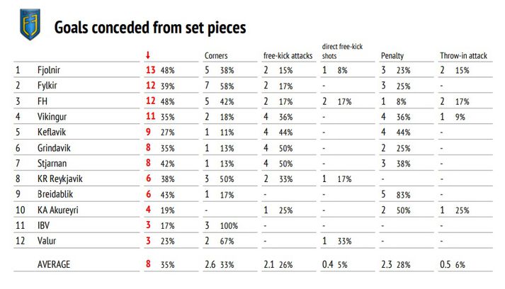Click the Penalty column header
The width and height of the screenshot is (505, 289).
pyautogui.click(x=392, y=55)
